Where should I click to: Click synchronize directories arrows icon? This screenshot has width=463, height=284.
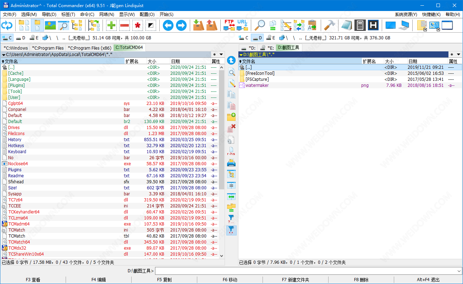(x=299, y=25)
